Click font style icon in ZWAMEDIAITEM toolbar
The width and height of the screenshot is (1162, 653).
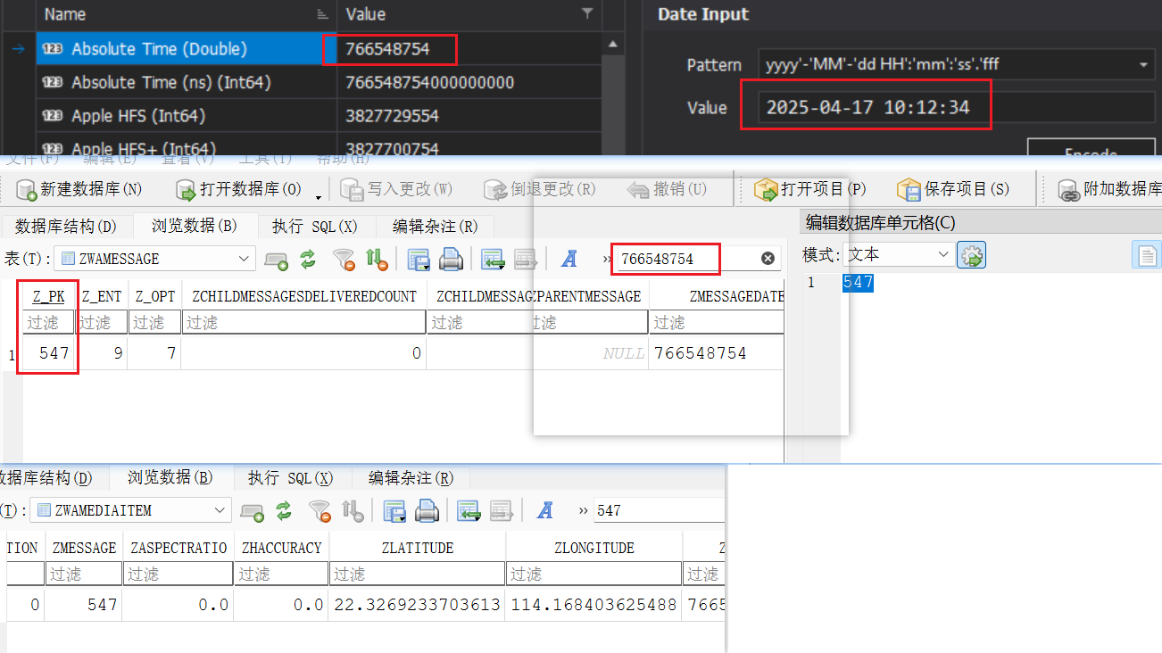545,511
